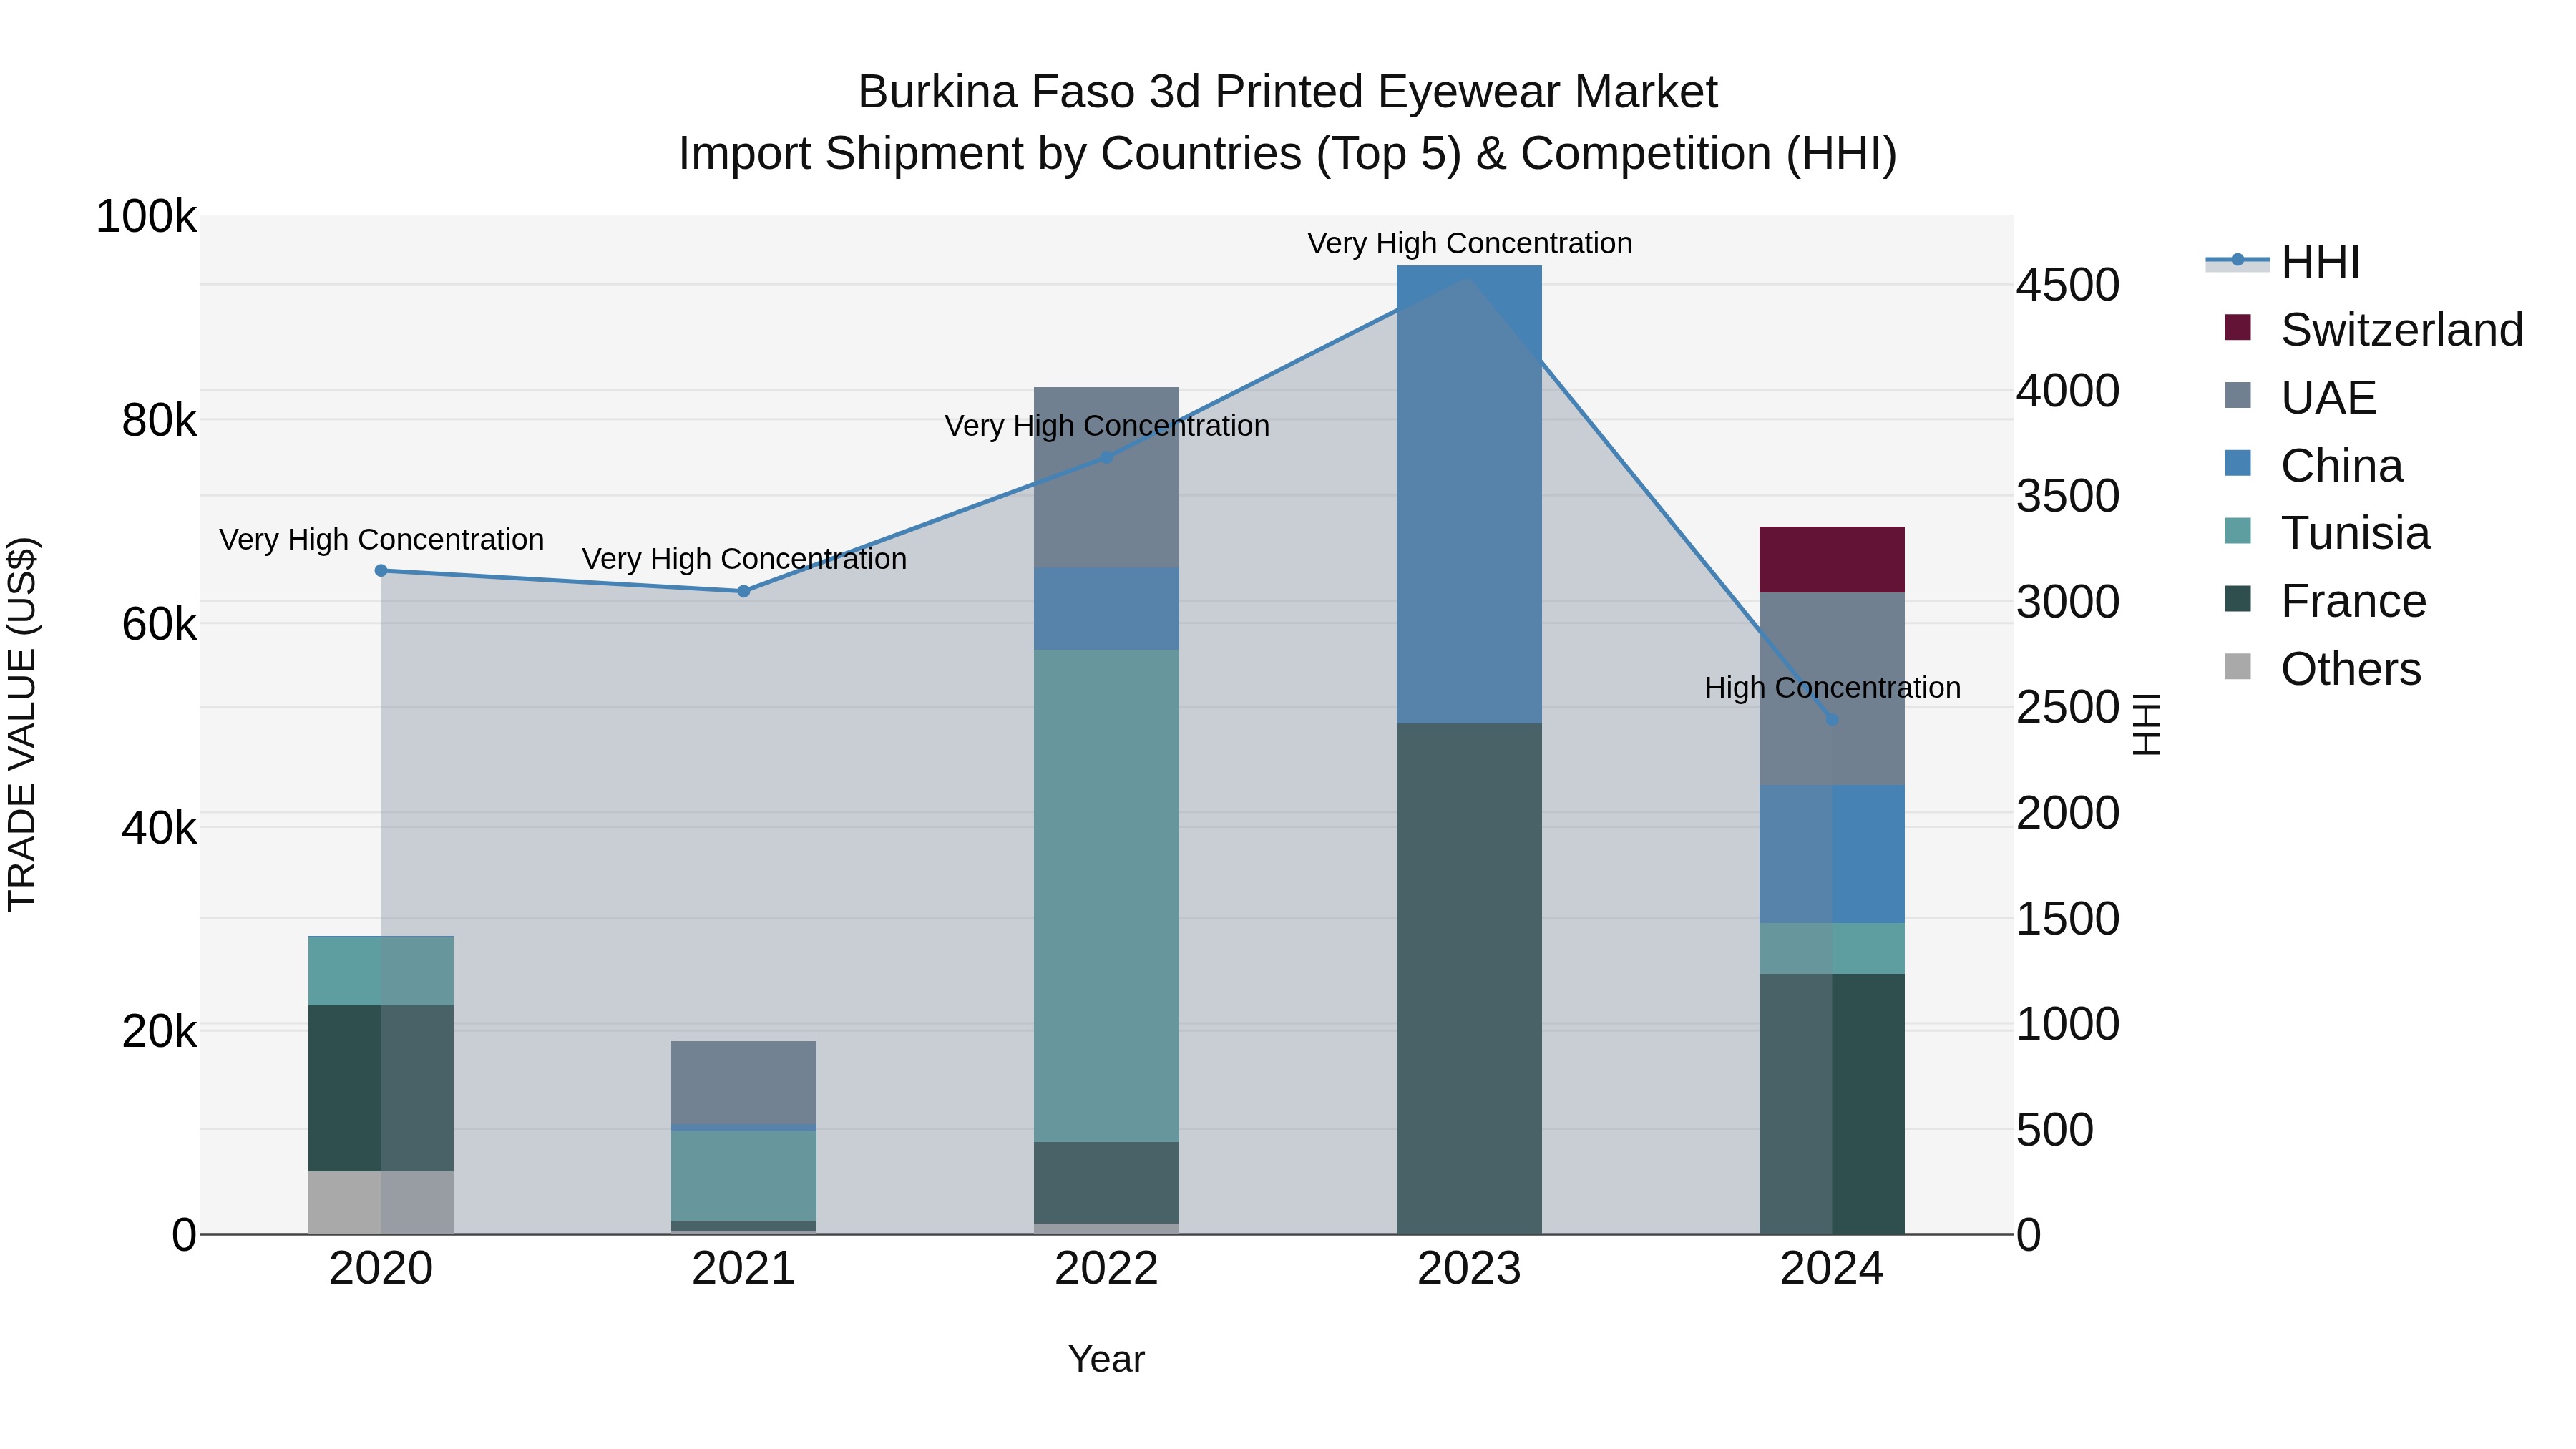This screenshot has height=1449, width=2576.
Task: Select the Others segment in 2020 bar
Action: coord(381,1203)
